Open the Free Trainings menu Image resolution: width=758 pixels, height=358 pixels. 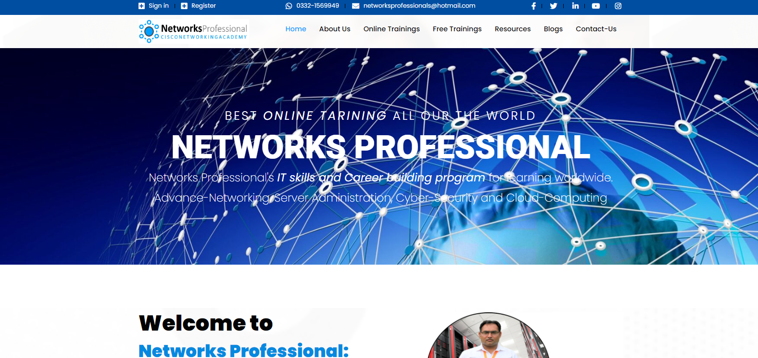point(457,29)
